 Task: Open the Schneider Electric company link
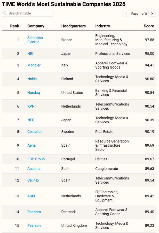click(x=35, y=40)
